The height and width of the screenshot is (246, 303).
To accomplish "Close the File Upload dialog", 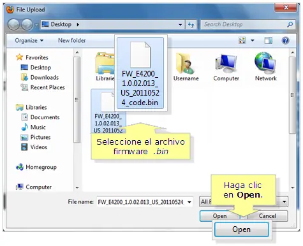I will click(x=285, y=8).
